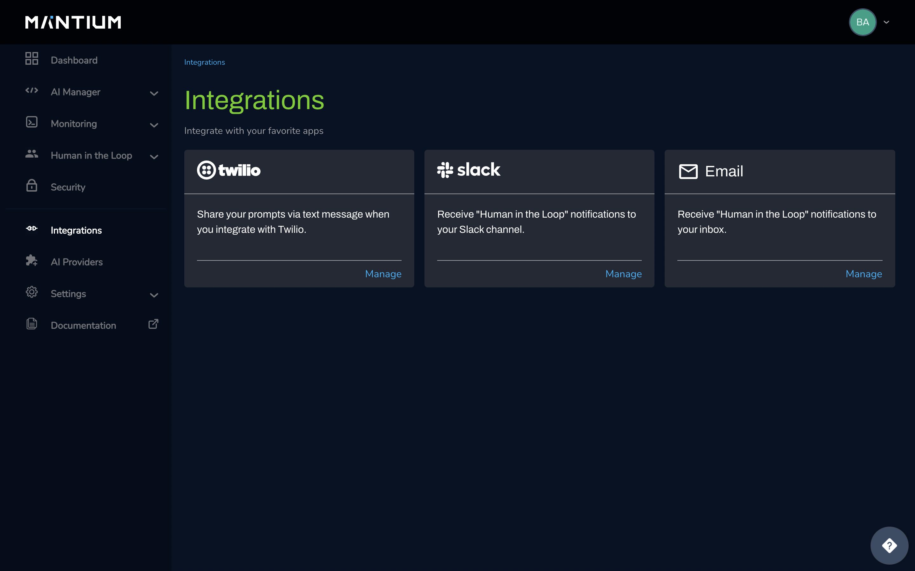Viewport: 915px width, 571px height.
Task: Expand the Human in the Loop chevron
Action: [154, 157]
